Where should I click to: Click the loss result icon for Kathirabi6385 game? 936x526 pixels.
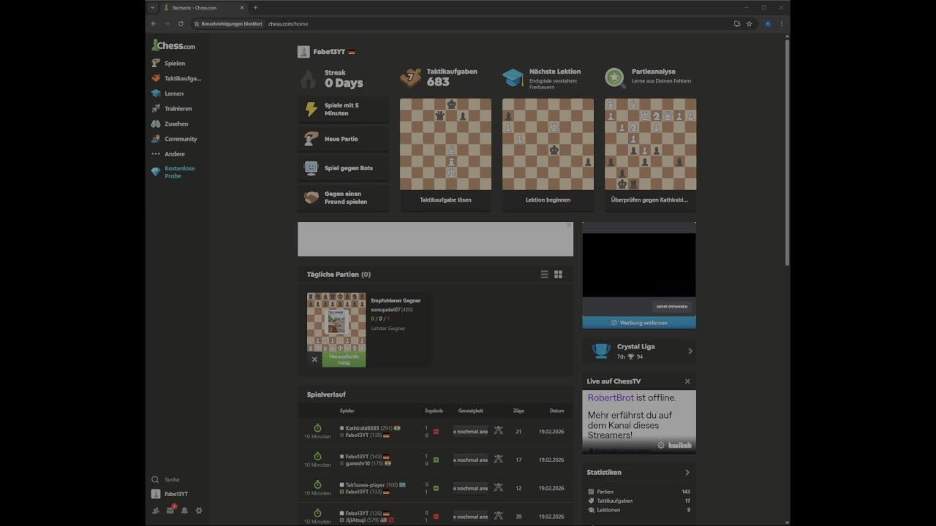[436, 432]
